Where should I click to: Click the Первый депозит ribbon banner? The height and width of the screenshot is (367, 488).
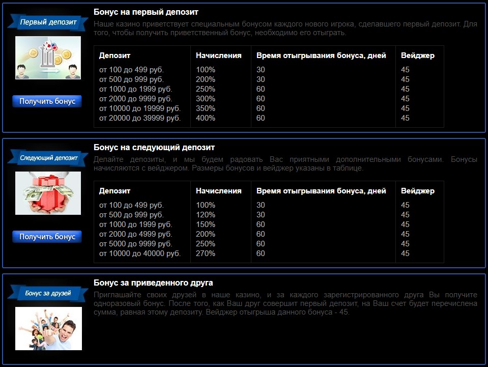48,22
